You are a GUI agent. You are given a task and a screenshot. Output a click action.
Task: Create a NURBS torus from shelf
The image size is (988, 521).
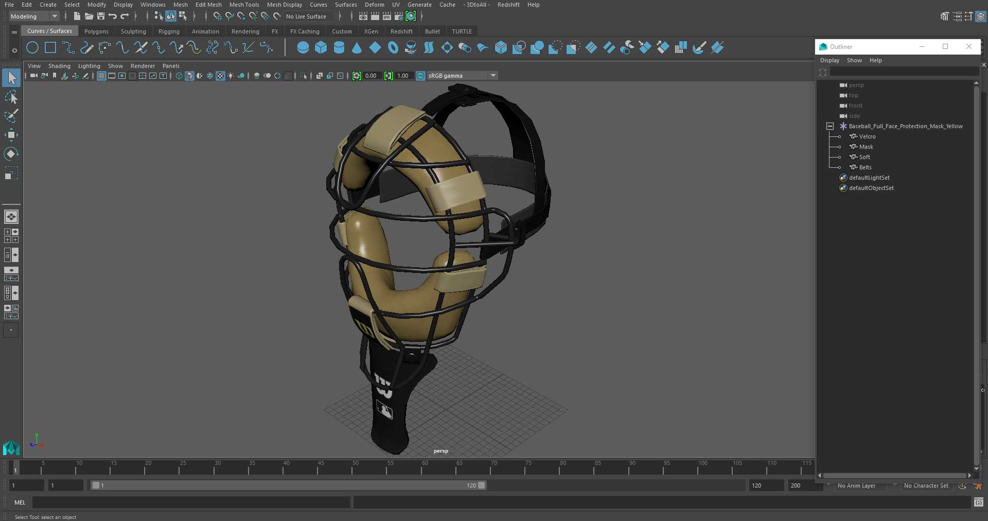393,48
